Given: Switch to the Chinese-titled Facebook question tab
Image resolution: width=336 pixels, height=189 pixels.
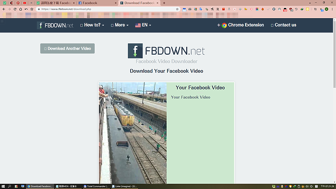Looking at the screenshot, I should 56,3.
